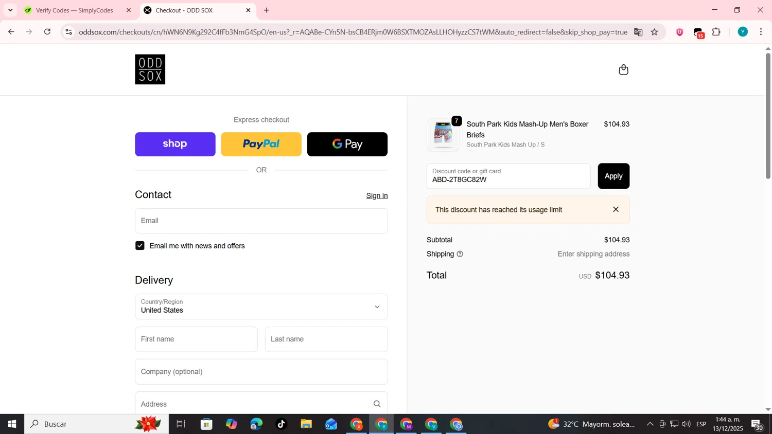Close the Verify Codes SimplyCodes tab
This screenshot has width=772, height=434.
click(x=129, y=10)
